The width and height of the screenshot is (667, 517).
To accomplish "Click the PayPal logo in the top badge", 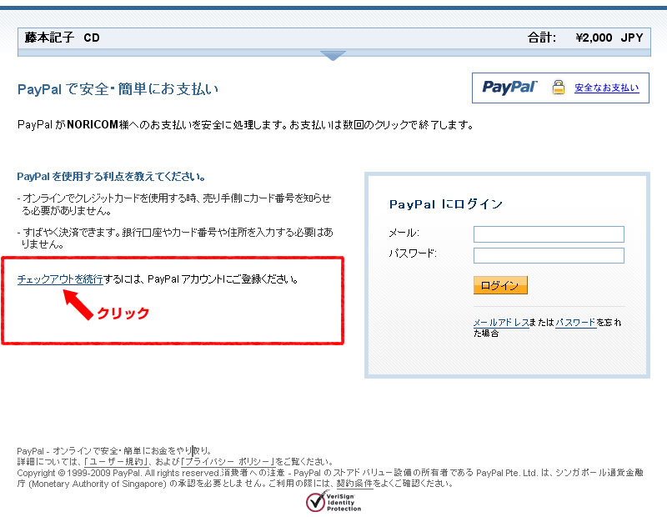I will [509, 88].
